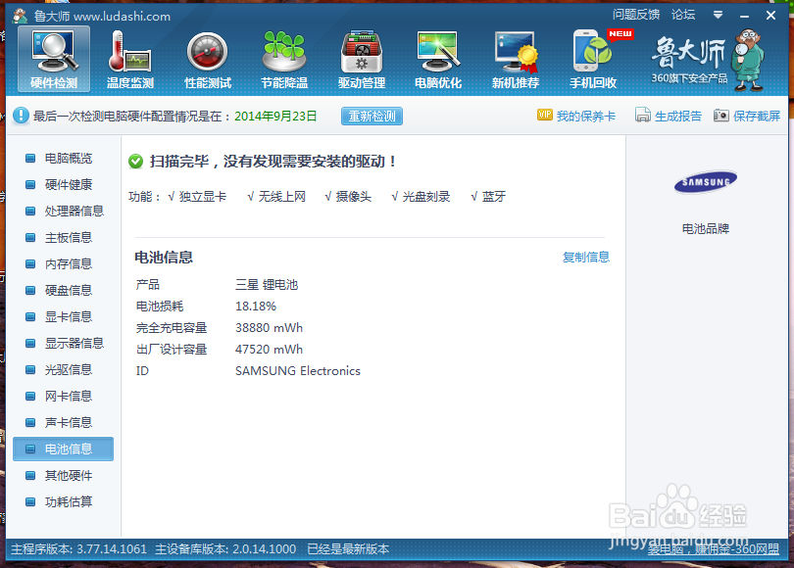Open 驱动管理 driver management
The width and height of the screenshot is (794, 568).
362,59
